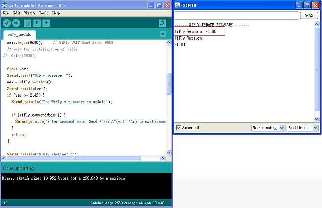Open the 9600 baud rate dropdown
The image size is (322, 208).
[303, 128]
